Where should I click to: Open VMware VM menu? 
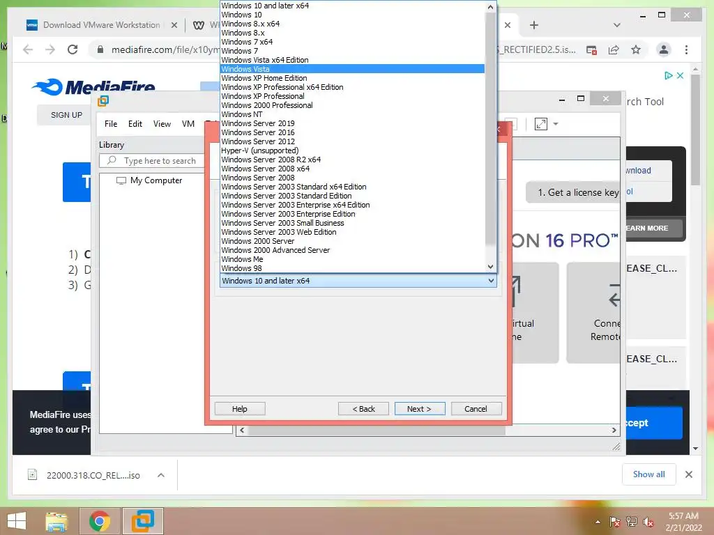pos(188,124)
